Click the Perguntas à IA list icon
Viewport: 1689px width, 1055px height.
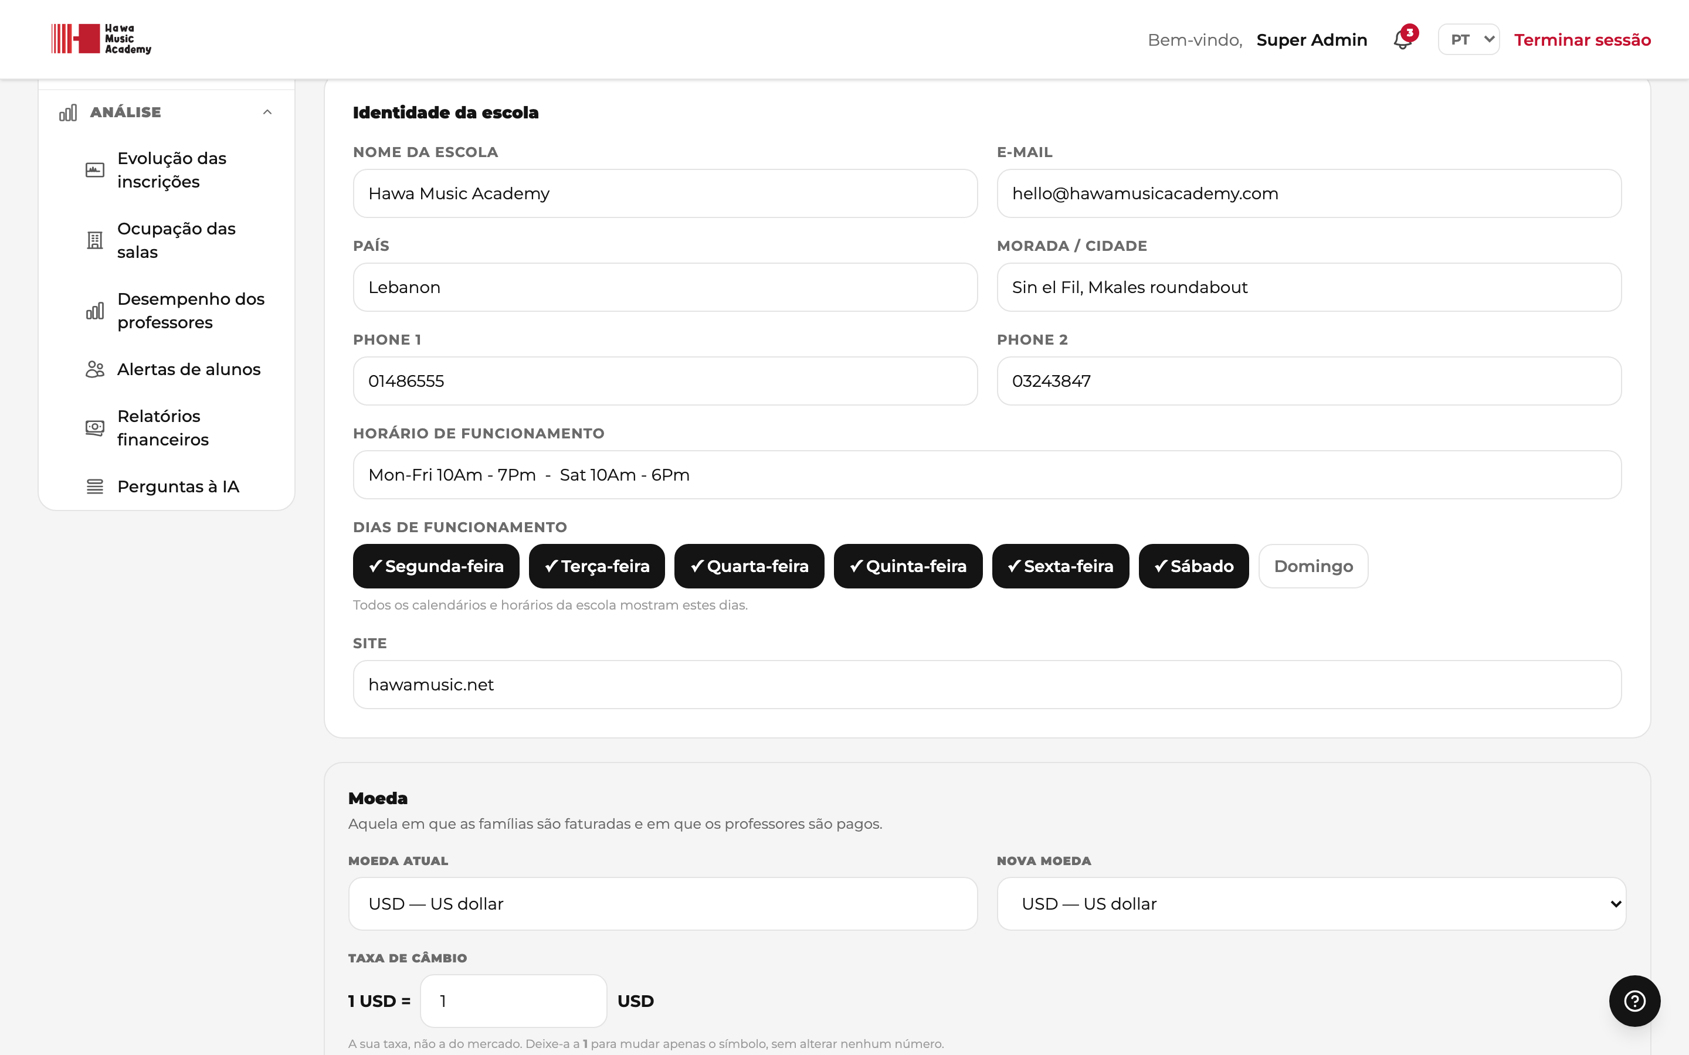[x=95, y=486]
